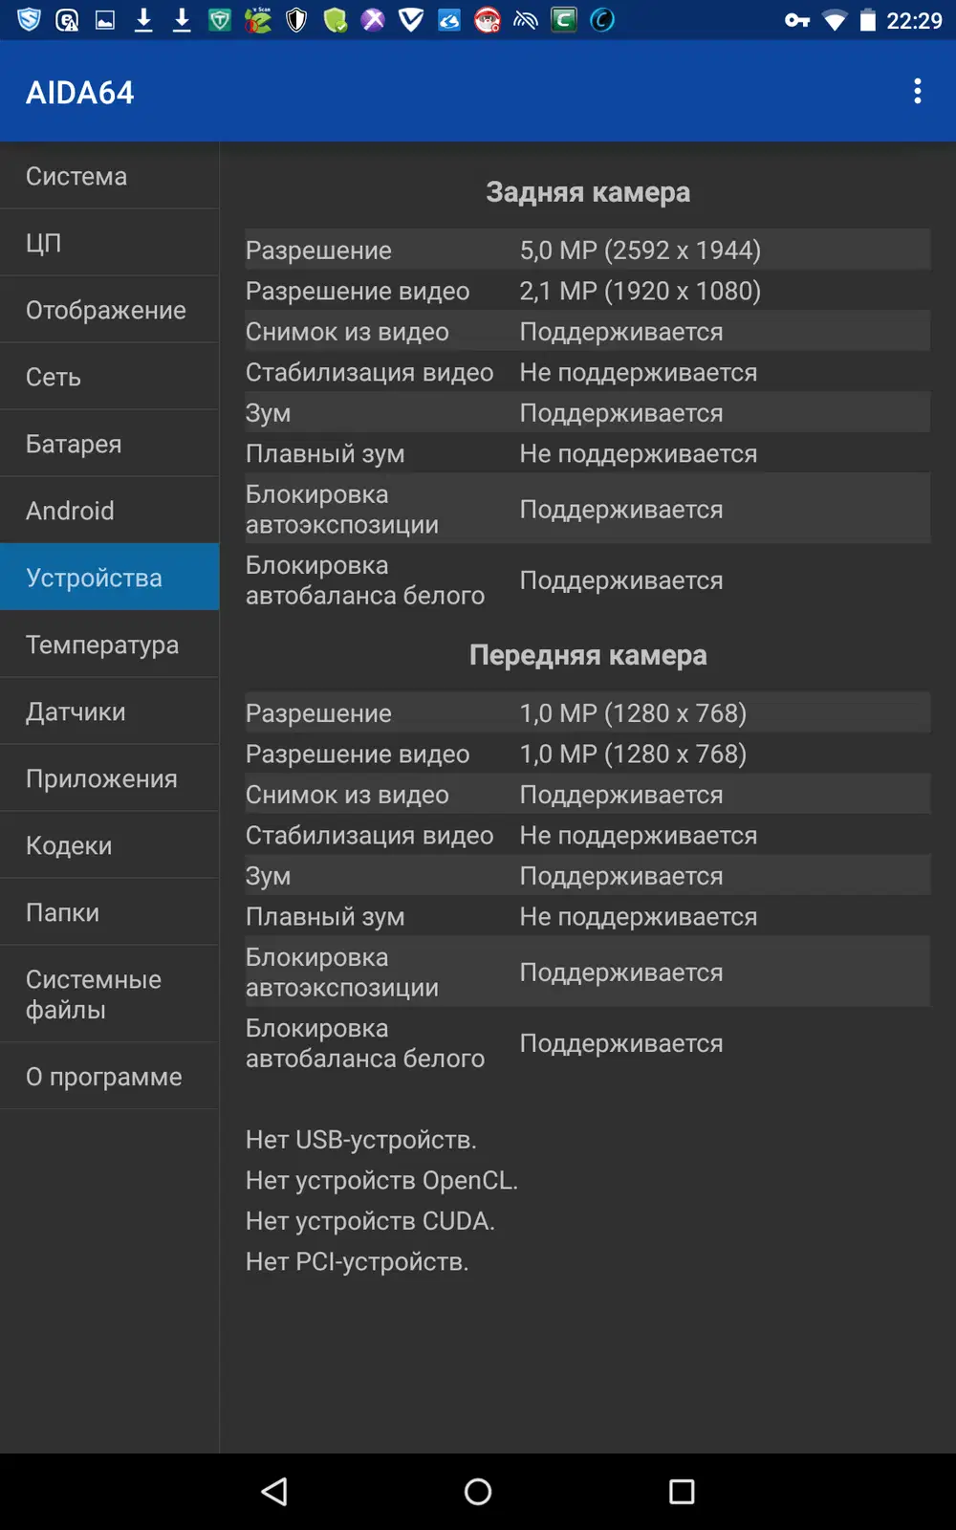Select the ЦП sidebar item
The width and height of the screenshot is (956, 1530).
click(109, 243)
